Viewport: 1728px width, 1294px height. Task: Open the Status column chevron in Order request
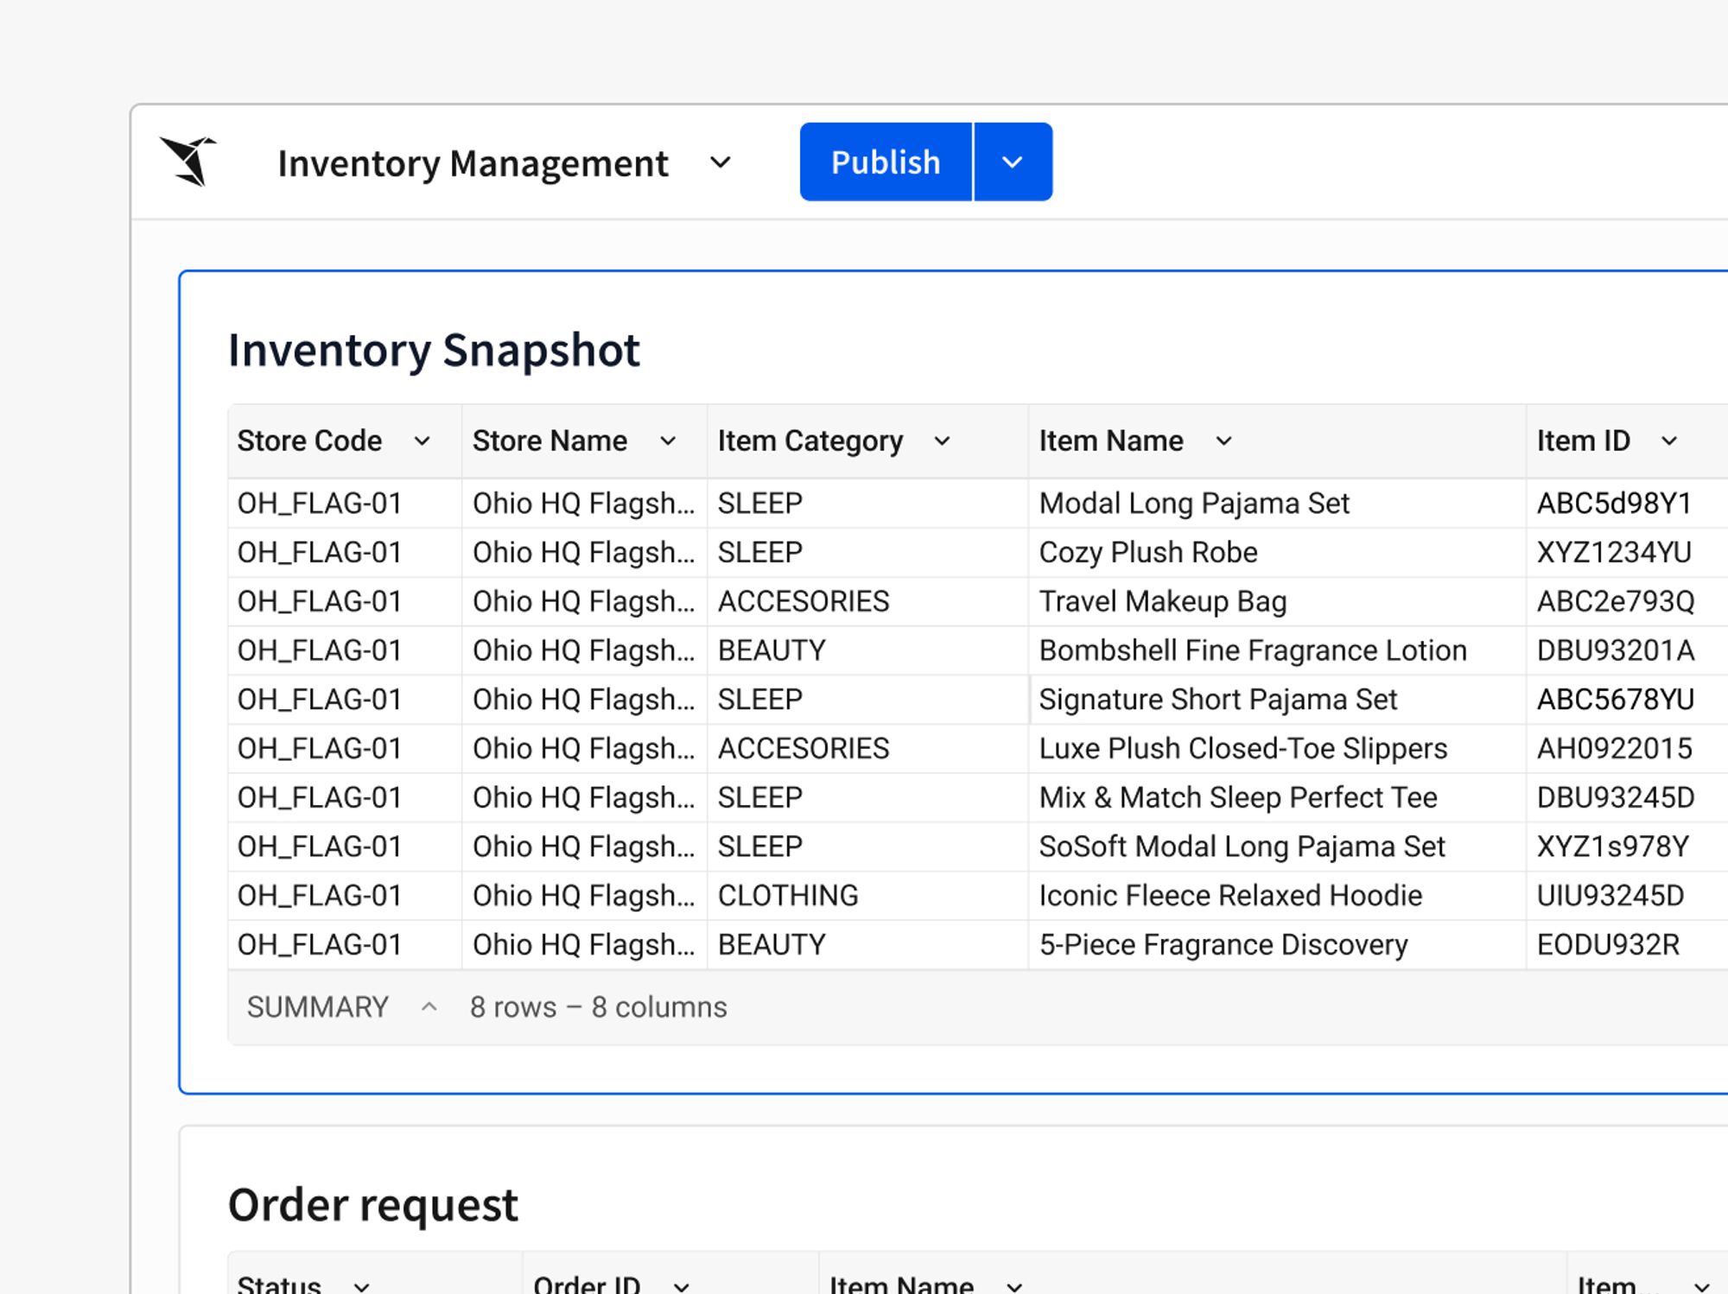tap(361, 1286)
